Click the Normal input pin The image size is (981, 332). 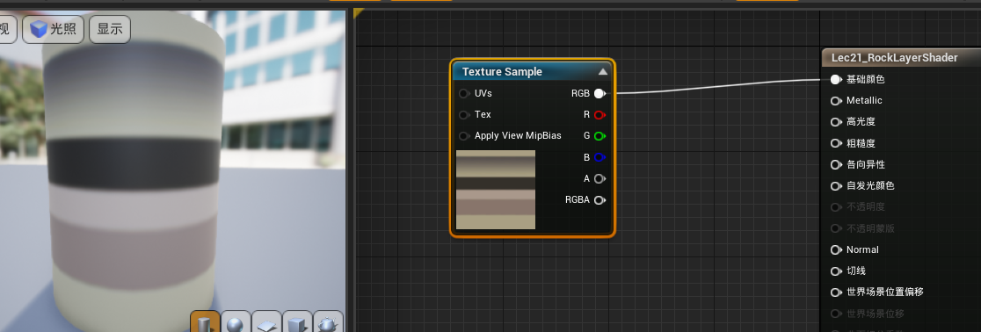click(836, 249)
